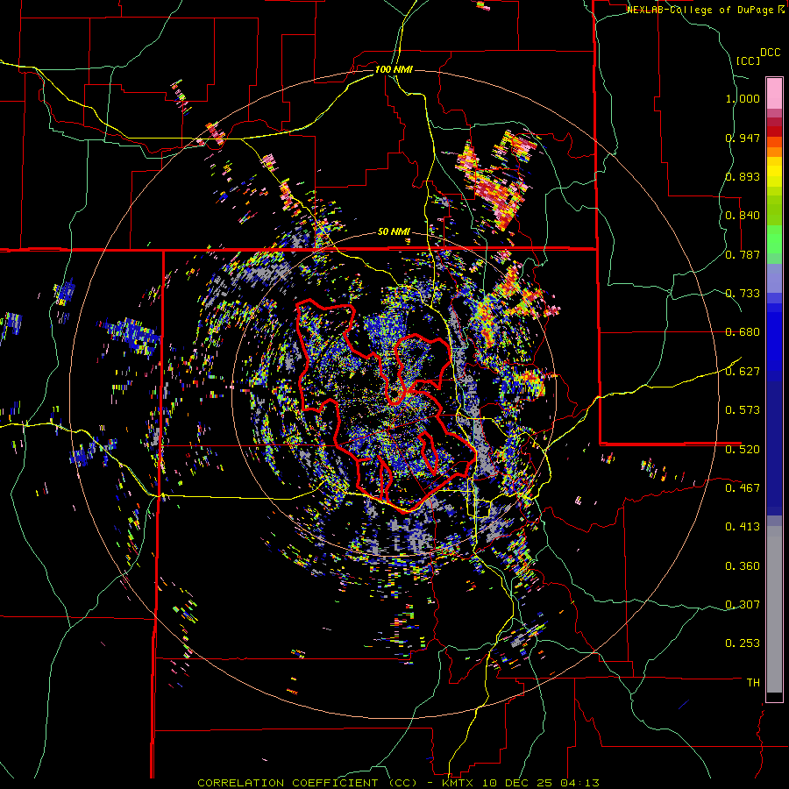789x789 pixels.
Task: Click the 1.000 scale value
Action: point(743,98)
